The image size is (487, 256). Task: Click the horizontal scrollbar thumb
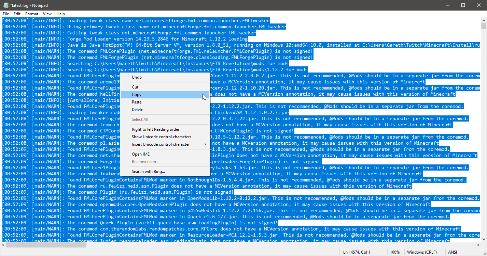[x=46, y=245]
